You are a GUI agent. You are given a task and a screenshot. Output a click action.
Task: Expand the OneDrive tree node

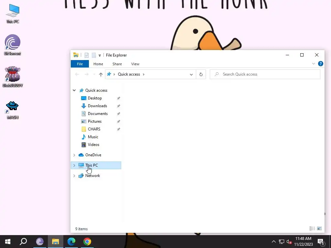click(x=74, y=155)
